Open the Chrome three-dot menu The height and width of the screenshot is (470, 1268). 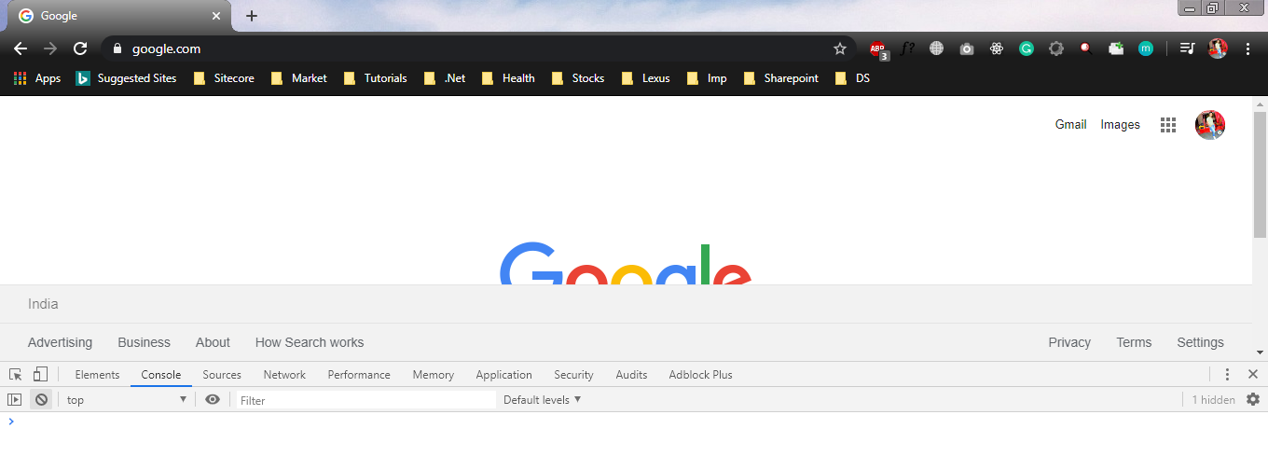1247,48
